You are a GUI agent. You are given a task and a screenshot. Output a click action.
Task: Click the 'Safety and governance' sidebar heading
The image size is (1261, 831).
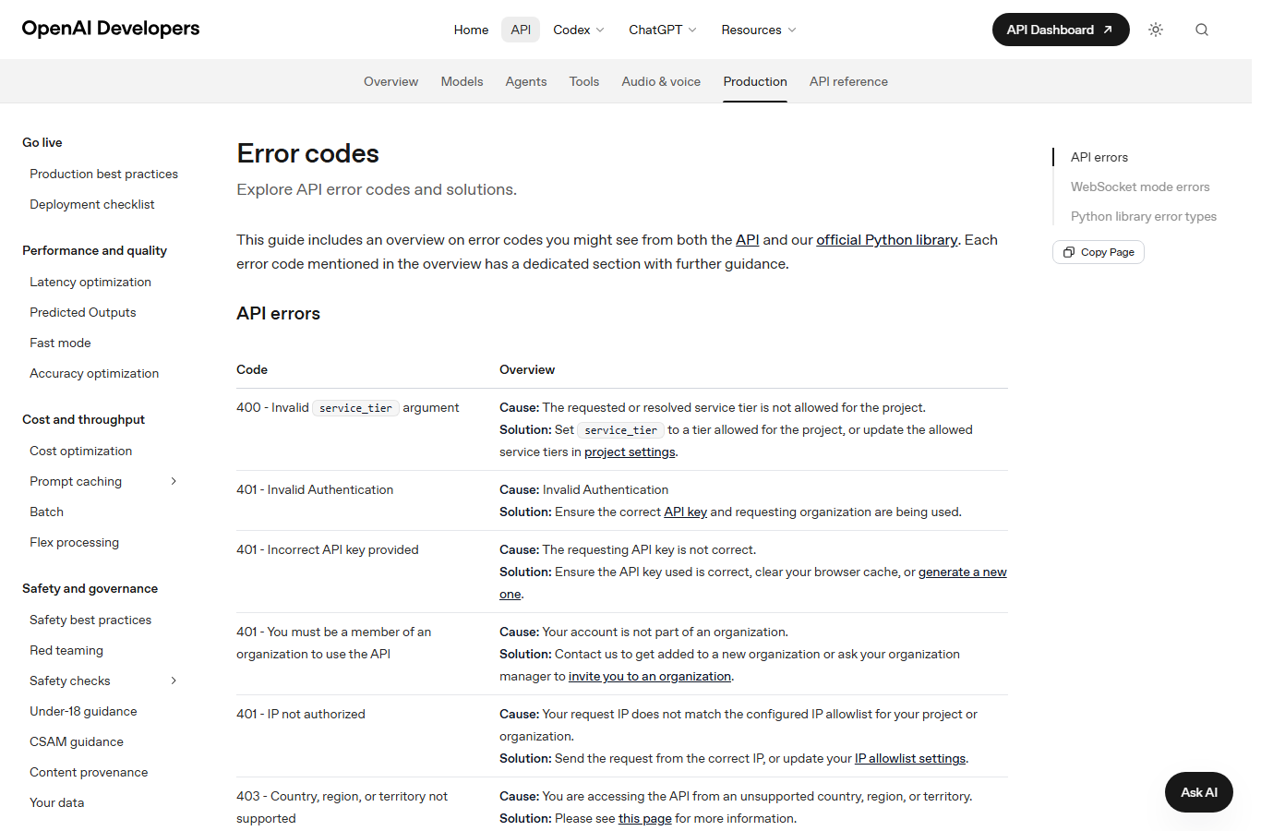[x=90, y=588]
